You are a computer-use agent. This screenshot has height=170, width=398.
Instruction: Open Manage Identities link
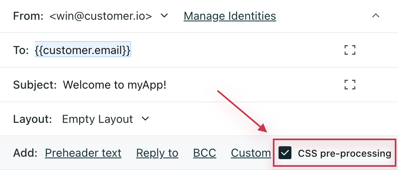pyautogui.click(x=230, y=16)
